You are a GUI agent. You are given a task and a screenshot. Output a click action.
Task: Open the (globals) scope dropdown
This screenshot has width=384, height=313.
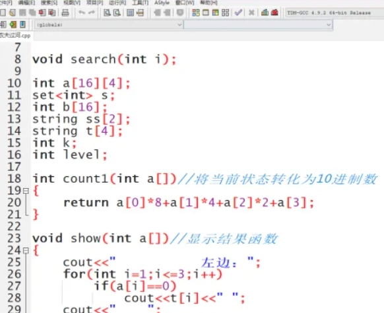pos(109,24)
